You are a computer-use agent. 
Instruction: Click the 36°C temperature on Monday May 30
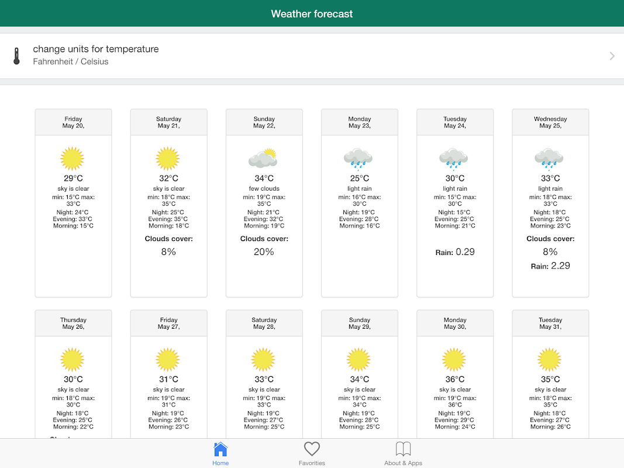pos(455,379)
